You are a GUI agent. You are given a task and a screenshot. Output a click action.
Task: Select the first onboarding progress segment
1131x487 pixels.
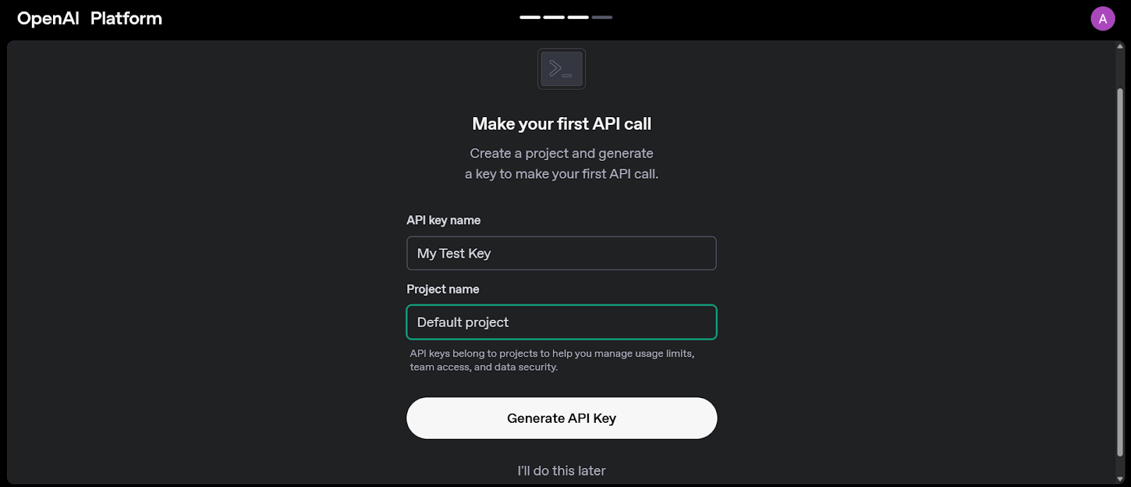[532, 16]
